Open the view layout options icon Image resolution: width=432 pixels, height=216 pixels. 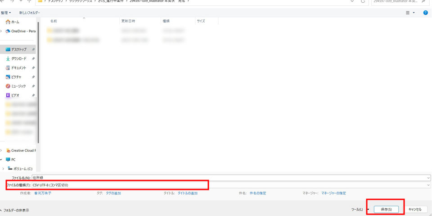tap(408, 13)
